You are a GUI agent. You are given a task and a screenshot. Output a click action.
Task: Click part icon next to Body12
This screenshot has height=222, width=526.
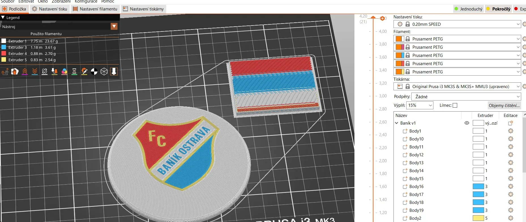(x=405, y=155)
